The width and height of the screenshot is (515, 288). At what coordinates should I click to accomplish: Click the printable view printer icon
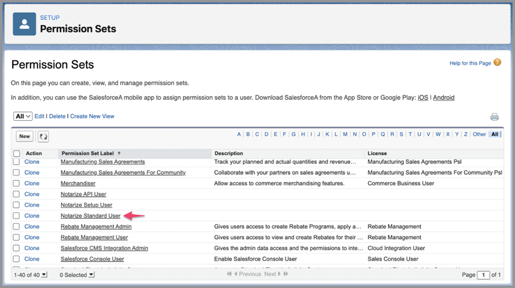494,117
